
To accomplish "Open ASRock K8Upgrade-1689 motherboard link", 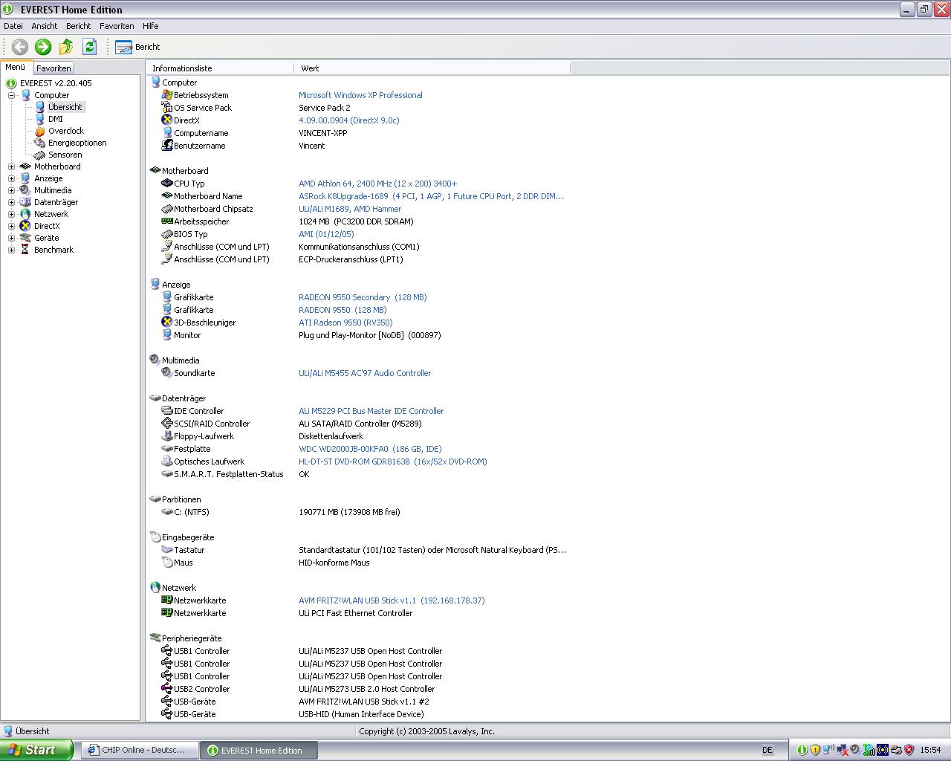I will click(432, 196).
